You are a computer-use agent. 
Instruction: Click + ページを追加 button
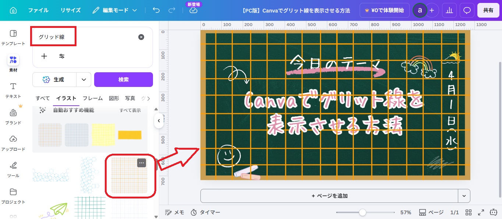pos(329,196)
